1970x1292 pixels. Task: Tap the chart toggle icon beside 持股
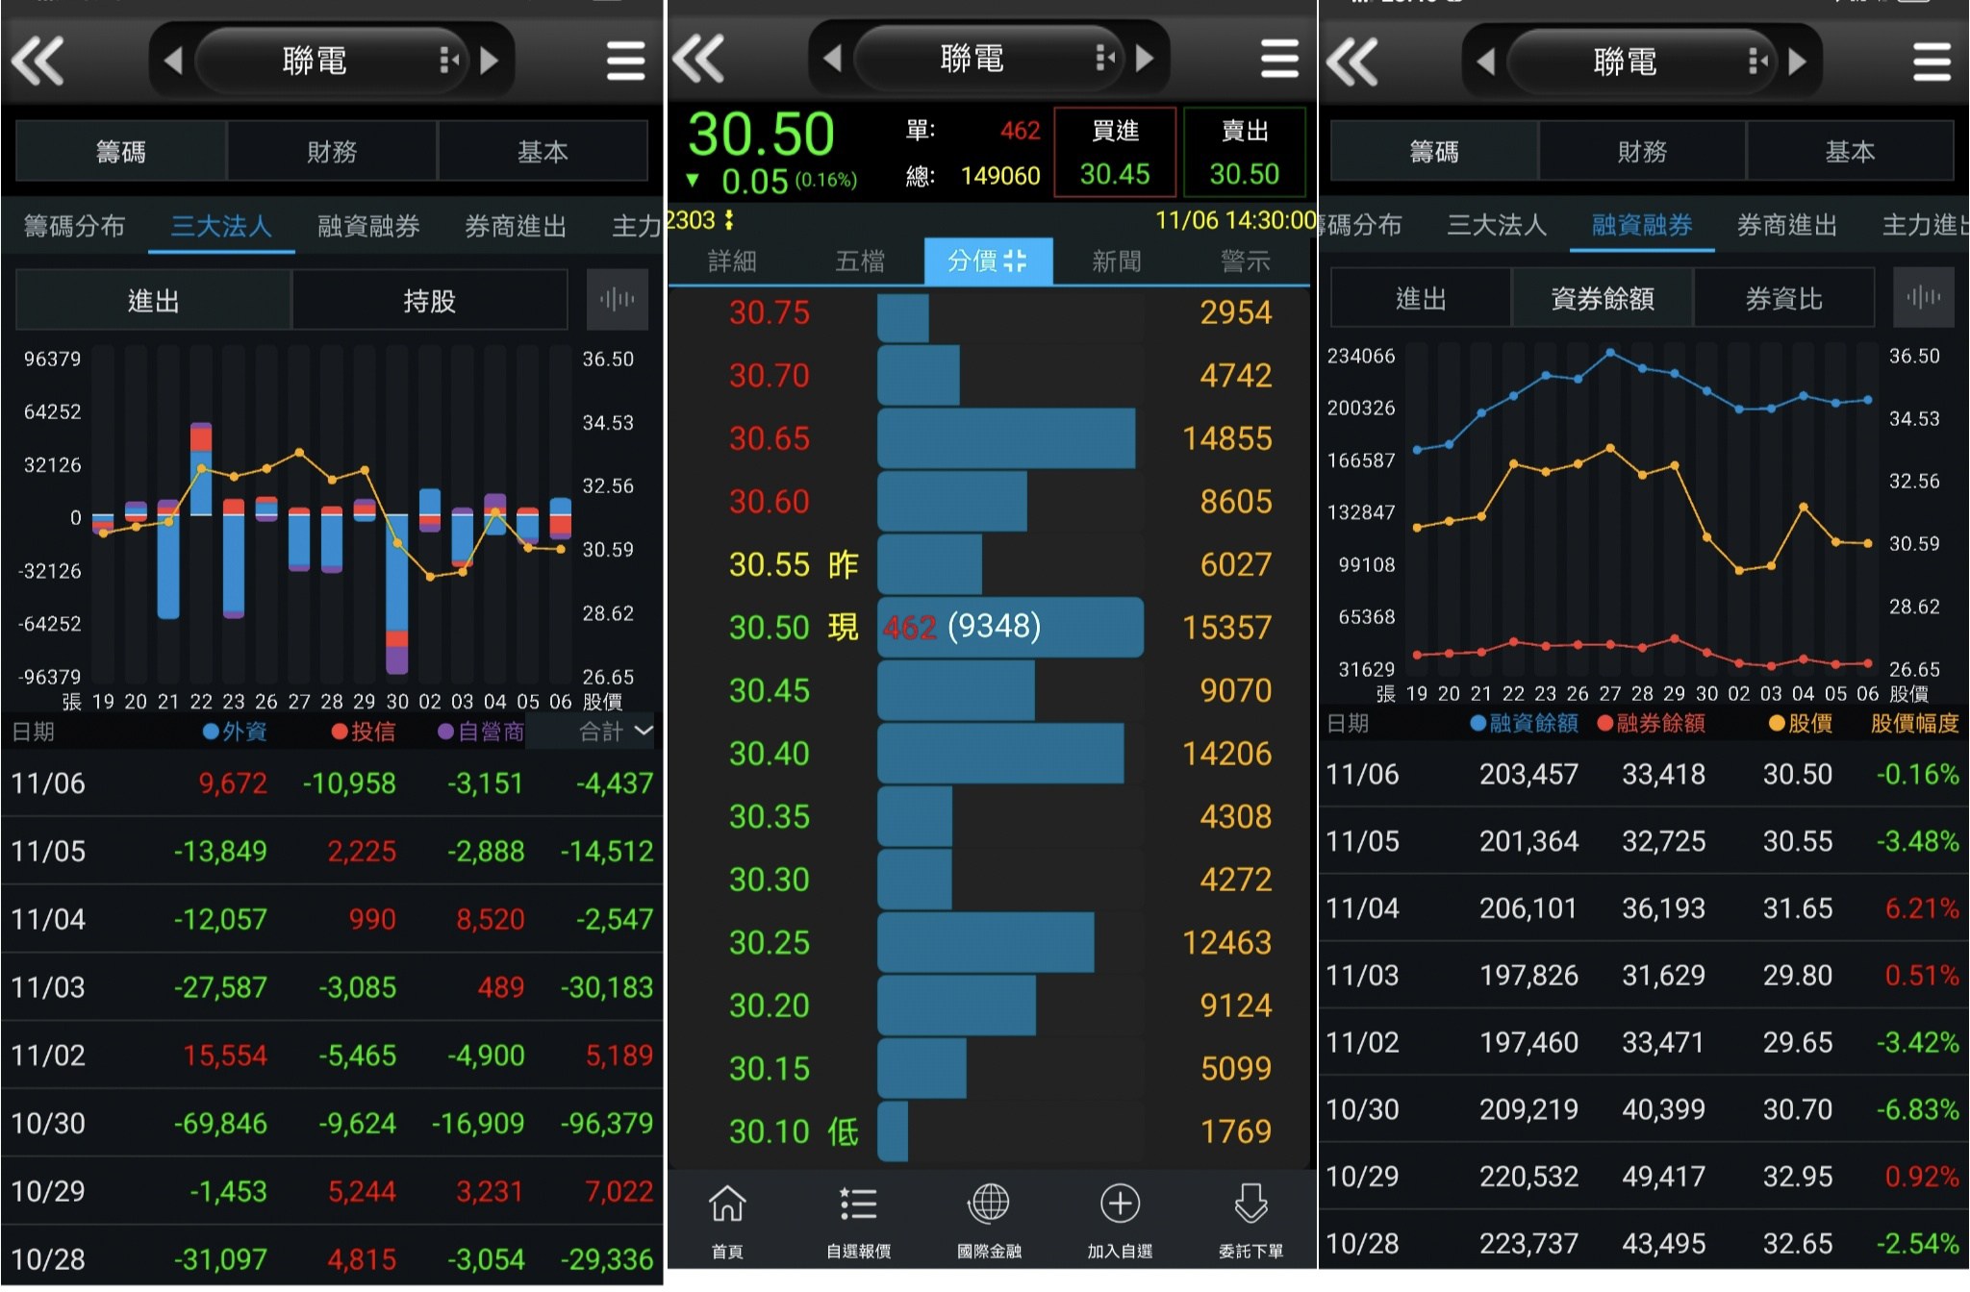[x=617, y=300]
